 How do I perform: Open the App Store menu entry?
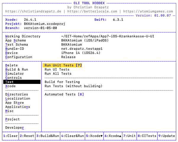(14, 103)
